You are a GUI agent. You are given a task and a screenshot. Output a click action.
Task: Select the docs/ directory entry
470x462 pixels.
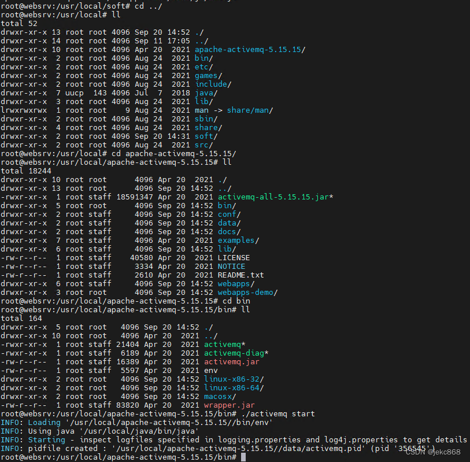tap(229, 232)
